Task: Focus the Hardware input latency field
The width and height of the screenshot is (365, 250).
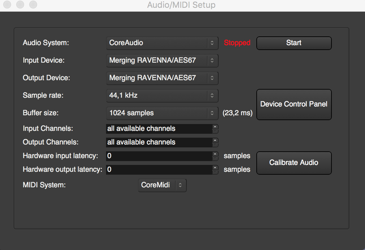Action: (x=159, y=156)
